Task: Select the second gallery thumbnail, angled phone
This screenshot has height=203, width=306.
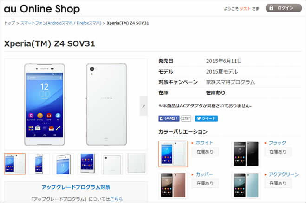Action: point(39,164)
